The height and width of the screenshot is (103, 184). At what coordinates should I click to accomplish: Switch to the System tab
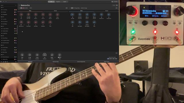pyautogui.click(x=65, y=2)
